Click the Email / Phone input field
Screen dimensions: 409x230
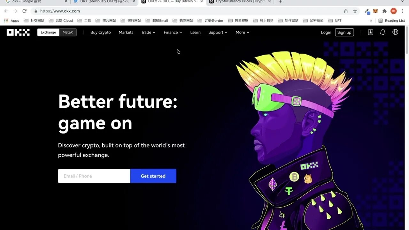click(x=94, y=176)
